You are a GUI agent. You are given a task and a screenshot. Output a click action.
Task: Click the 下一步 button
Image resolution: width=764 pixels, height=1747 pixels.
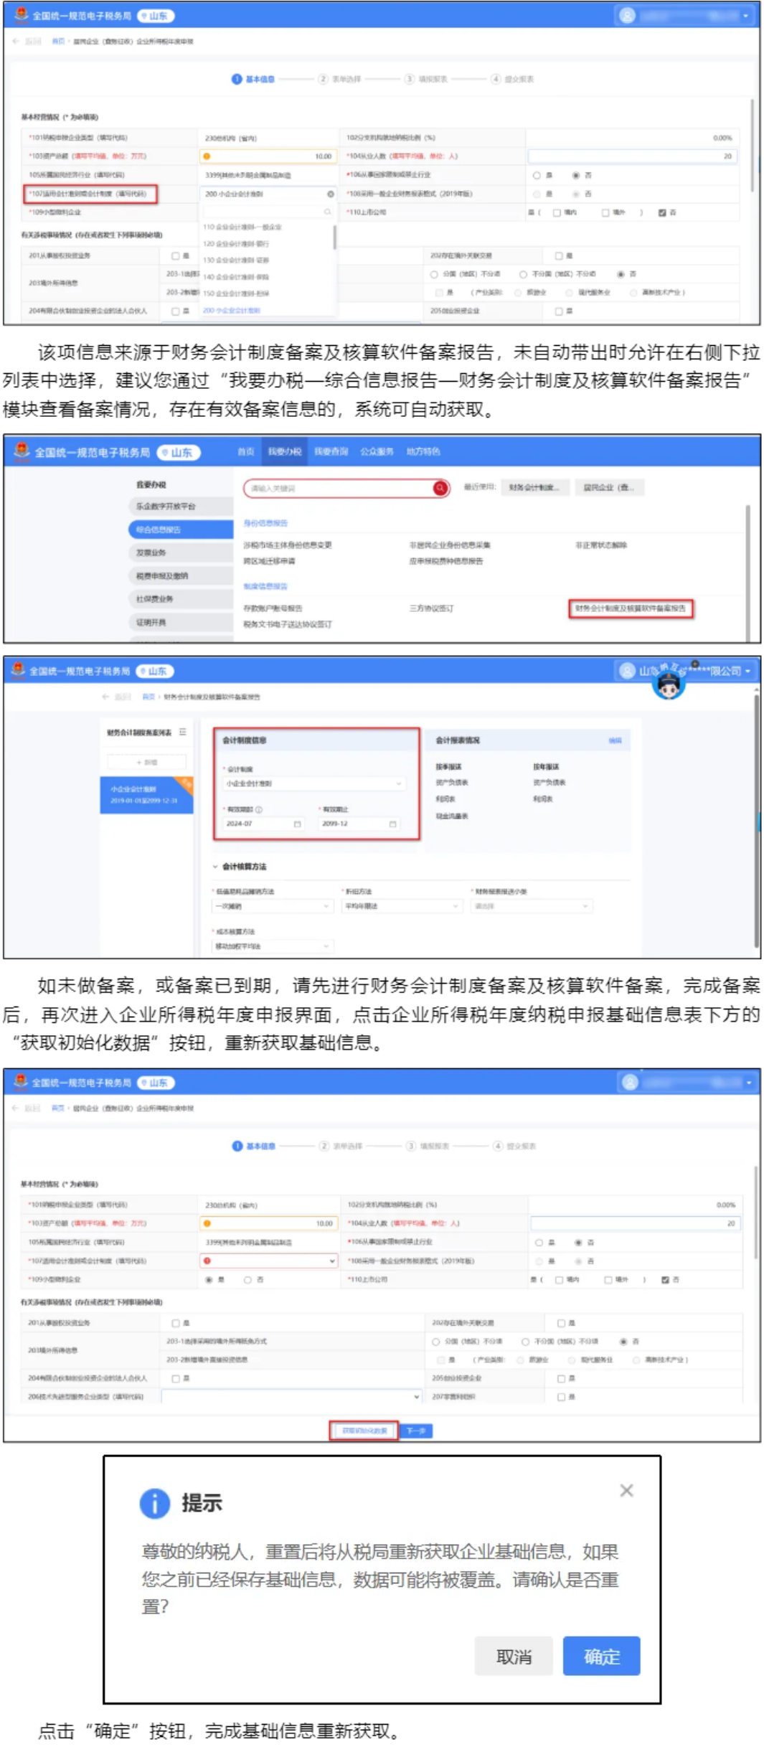coord(415,1431)
